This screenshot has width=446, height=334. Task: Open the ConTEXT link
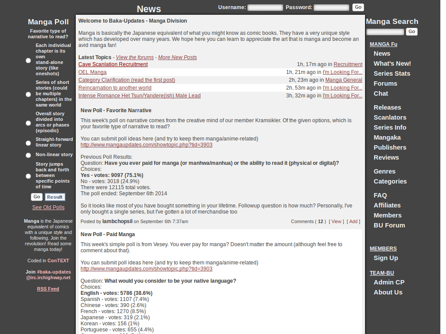pos(58,261)
